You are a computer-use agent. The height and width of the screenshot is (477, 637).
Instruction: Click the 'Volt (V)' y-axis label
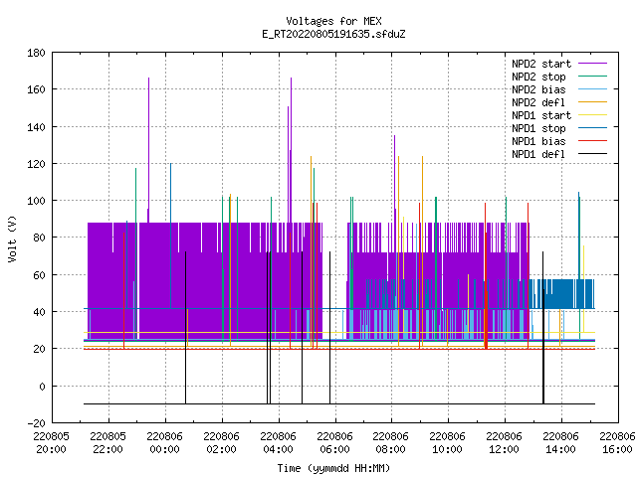click(13, 238)
